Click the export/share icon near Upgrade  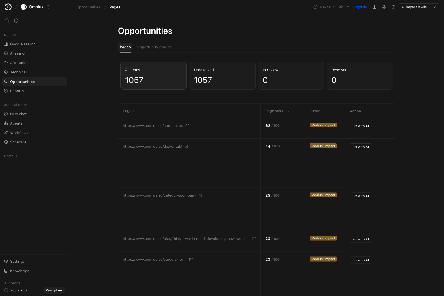click(374, 7)
